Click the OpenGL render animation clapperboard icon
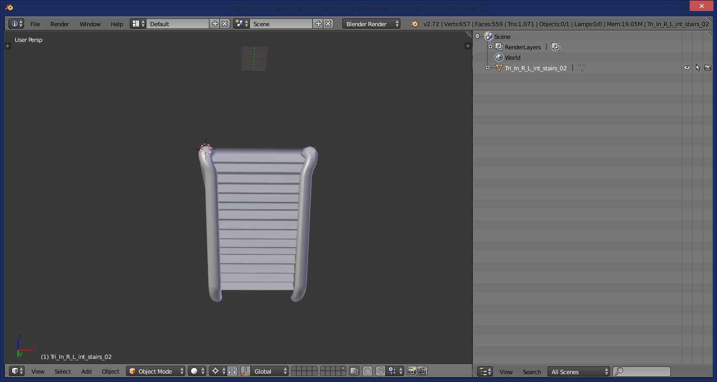Image resolution: width=717 pixels, height=382 pixels. click(422, 371)
